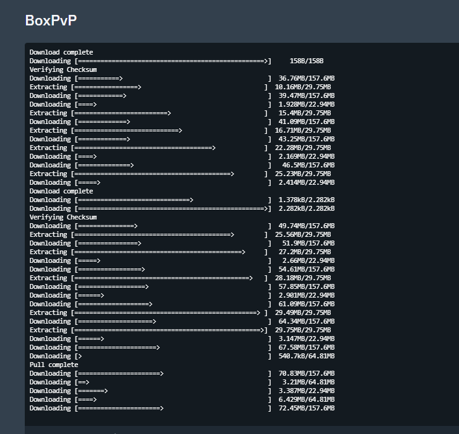Screen dimensions: 459x434
Task: Select the 67.58MB/157.6MB size value
Action: (x=307, y=348)
